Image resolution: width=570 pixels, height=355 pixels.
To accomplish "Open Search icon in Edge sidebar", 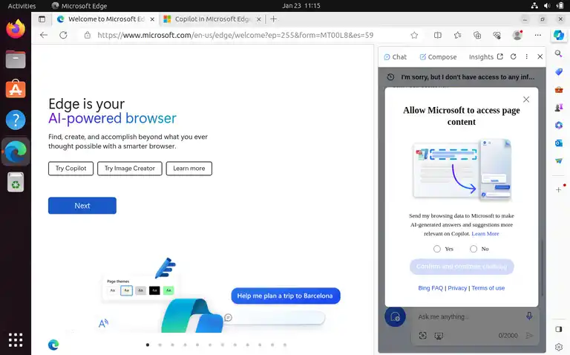I will coord(559,53).
